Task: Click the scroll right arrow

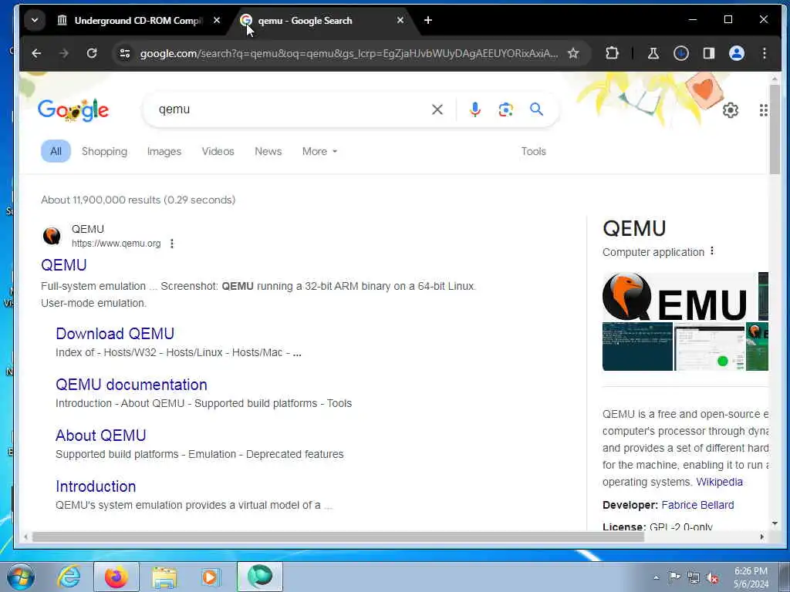Action: (761, 536)
